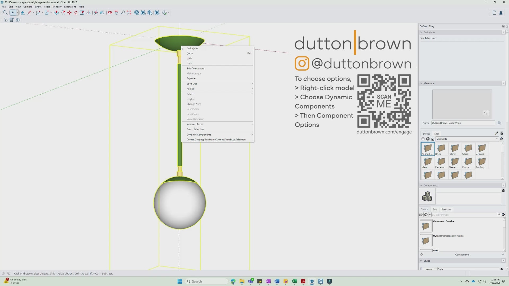The width and height of the screenshot is (509, 286).
Task: Click Edit Component in the context menu
Action: pos(195,68)
